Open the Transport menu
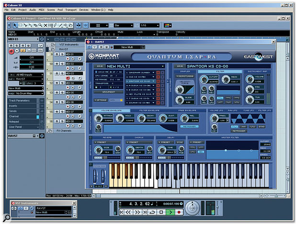The width and height of the screenshot is (297, 225). click(71, 10)
